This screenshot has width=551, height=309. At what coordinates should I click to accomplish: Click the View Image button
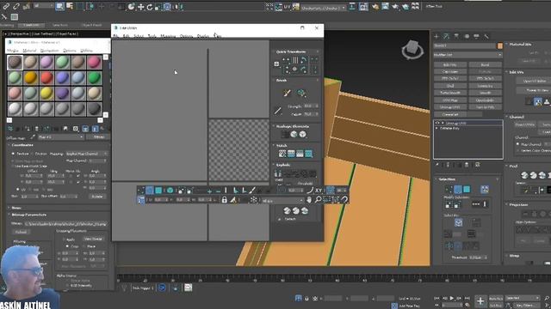pyautogui.click(x=93, y=239)
